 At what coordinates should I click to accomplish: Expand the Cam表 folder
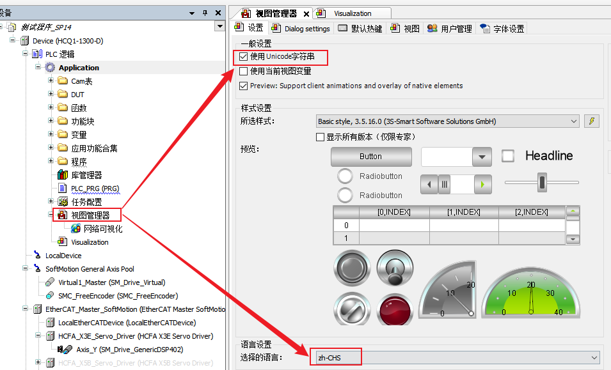click(x=51, y=81)
